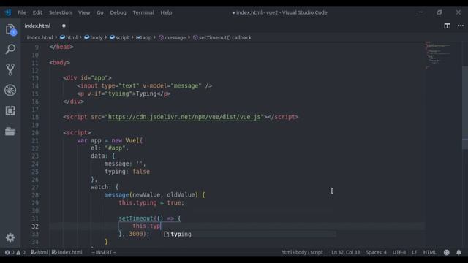Click the v-if="typing" paragraph line
Viewport: 468px width, 263px height.
click(x=124, y=94)
